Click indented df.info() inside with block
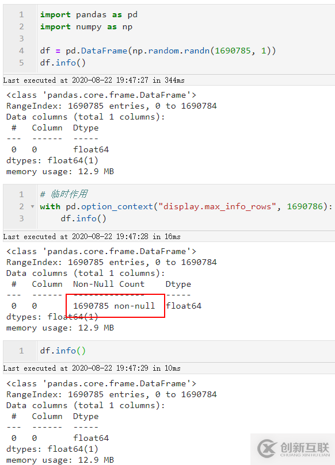The width and height of the screenshot is (335, 465). (83, 218)
